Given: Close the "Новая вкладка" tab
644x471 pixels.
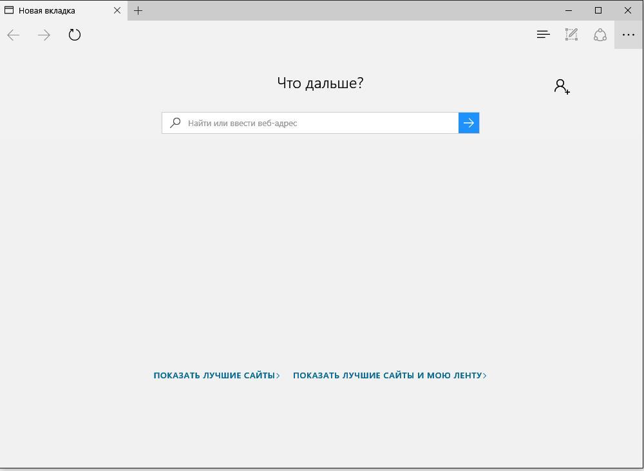Looking at the screenshot, I should pyautogui.click(x=117, y=10).
